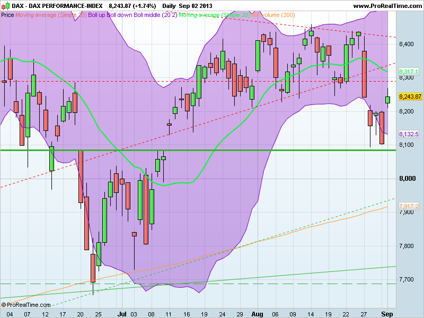Click the 25 date label on time axis
Screen dimensions: 424x318
tap(99, 314)
